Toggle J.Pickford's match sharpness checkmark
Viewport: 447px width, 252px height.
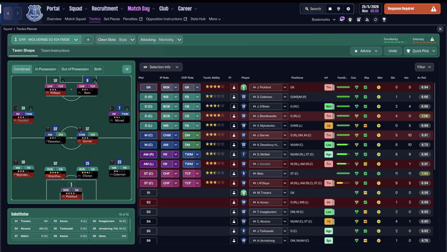pyautogui.click(x=365, y=87)
